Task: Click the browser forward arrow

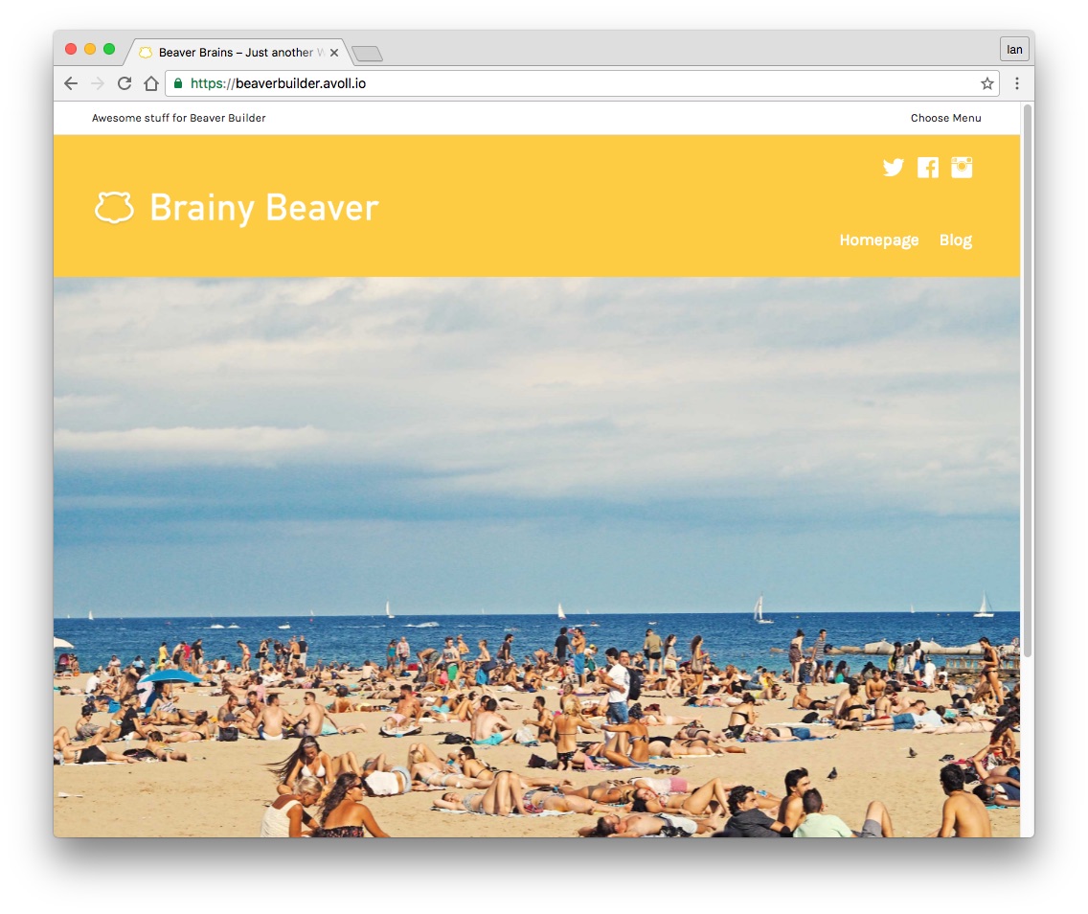Action: click(x=98, y=83)
